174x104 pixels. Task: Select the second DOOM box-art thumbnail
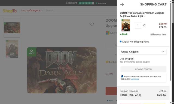pyautogui.click(x=12, y=49)
